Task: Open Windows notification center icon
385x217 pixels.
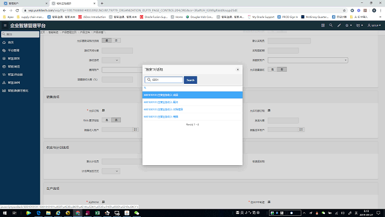Action: [378, 213]
